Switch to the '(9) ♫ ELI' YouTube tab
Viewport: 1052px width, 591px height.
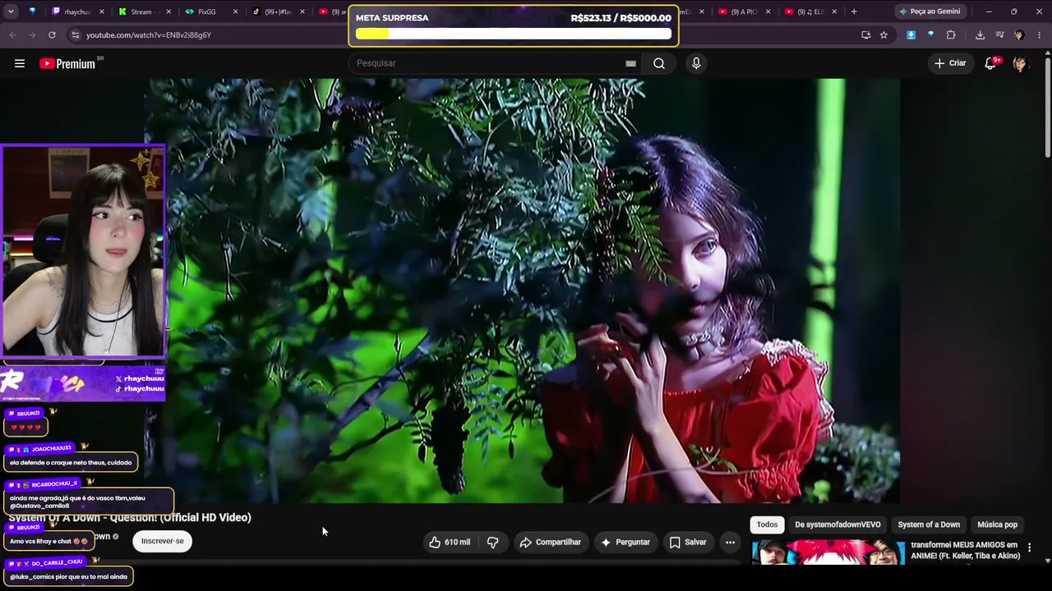click(x=810, y=11)
